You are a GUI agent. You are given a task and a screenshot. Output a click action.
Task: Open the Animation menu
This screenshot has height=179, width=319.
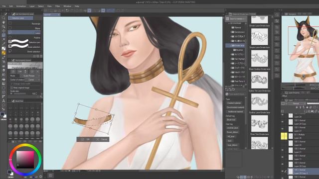pyautogui.click(x=21, y=6)
